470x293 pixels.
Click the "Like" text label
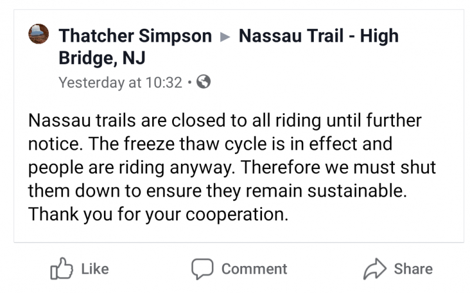[95, 269]
